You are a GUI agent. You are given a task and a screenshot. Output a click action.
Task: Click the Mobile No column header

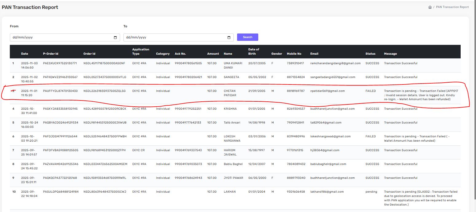click(294, 54)
